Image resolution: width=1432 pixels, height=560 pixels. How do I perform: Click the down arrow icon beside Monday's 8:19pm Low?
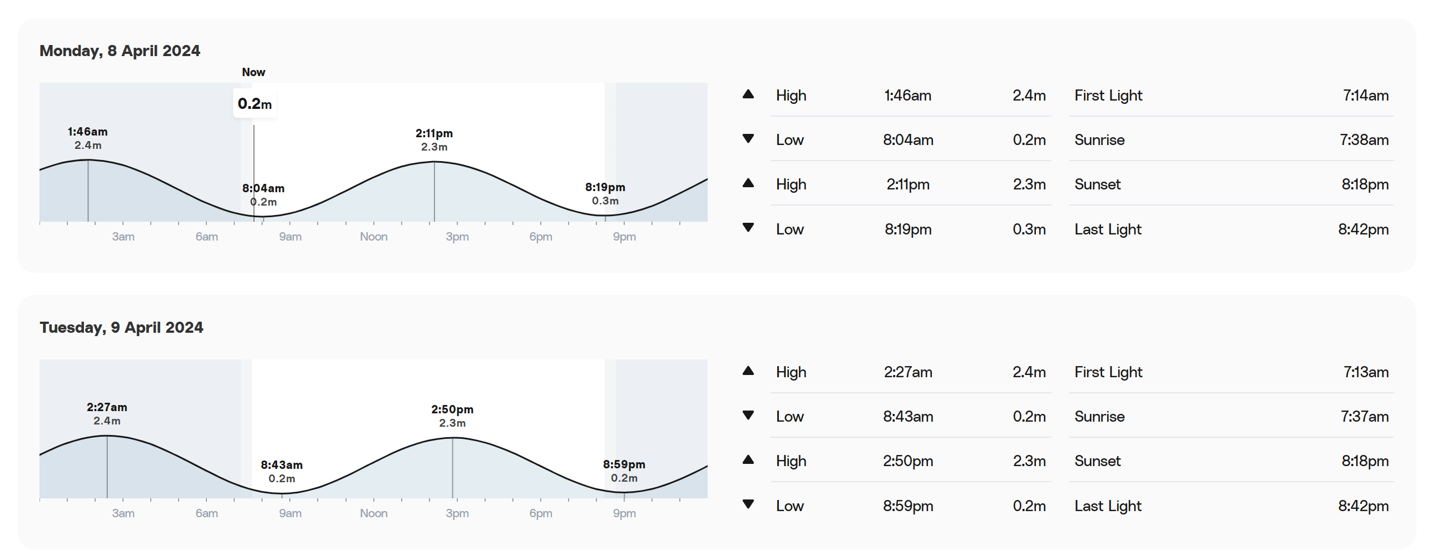click(748, 227)
